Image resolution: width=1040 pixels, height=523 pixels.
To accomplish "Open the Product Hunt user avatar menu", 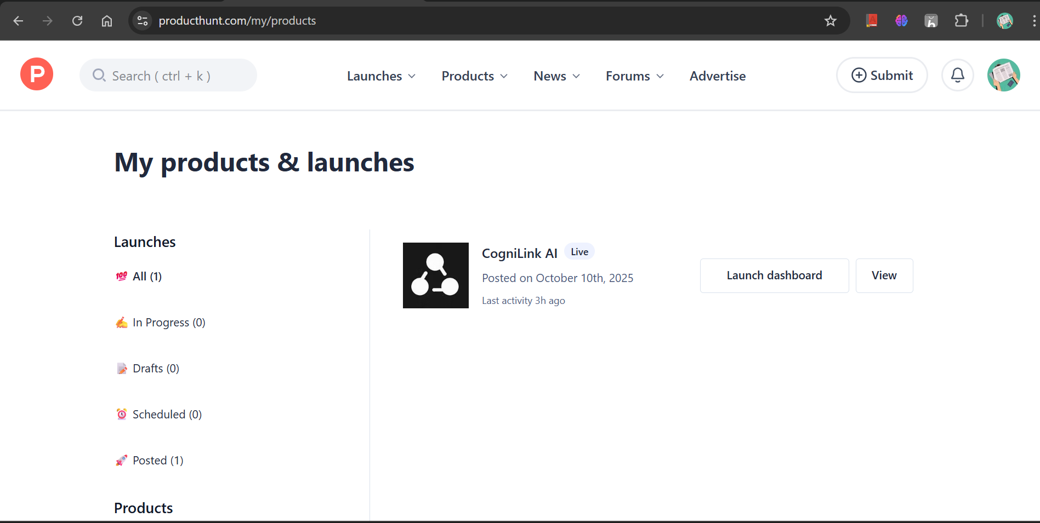I will (1004, 75).
